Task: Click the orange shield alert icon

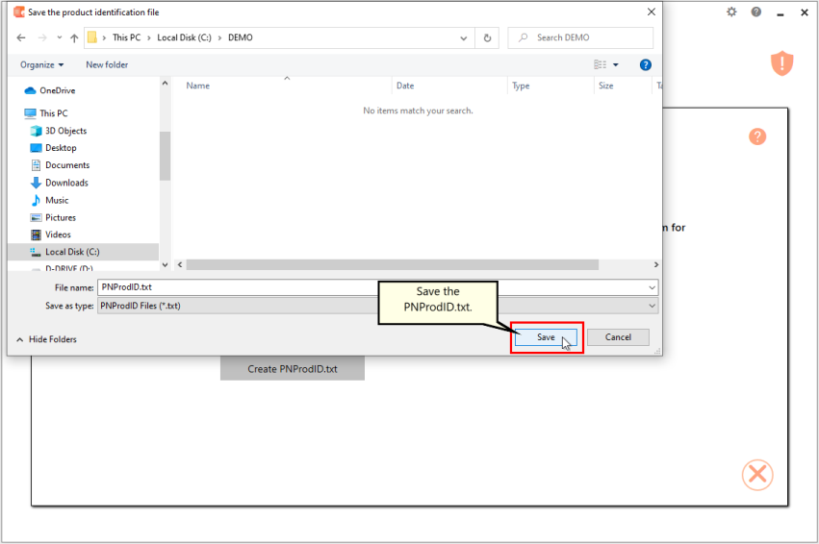Action: [781, 63]
